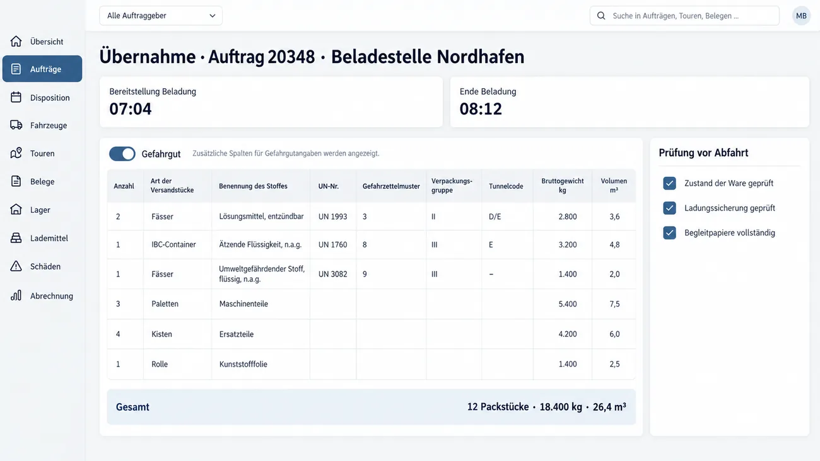820x461 pixels.
Task: Click the 5.400 weight value
Action: pyautogui.click(x=568, y=304)
